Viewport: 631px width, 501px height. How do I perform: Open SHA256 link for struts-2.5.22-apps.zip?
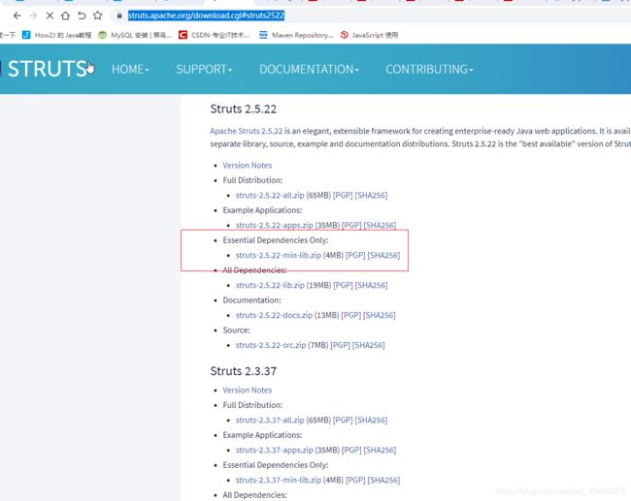click(x=380, y=226)
